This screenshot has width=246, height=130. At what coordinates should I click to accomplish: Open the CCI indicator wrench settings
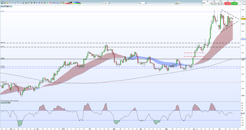6,103
